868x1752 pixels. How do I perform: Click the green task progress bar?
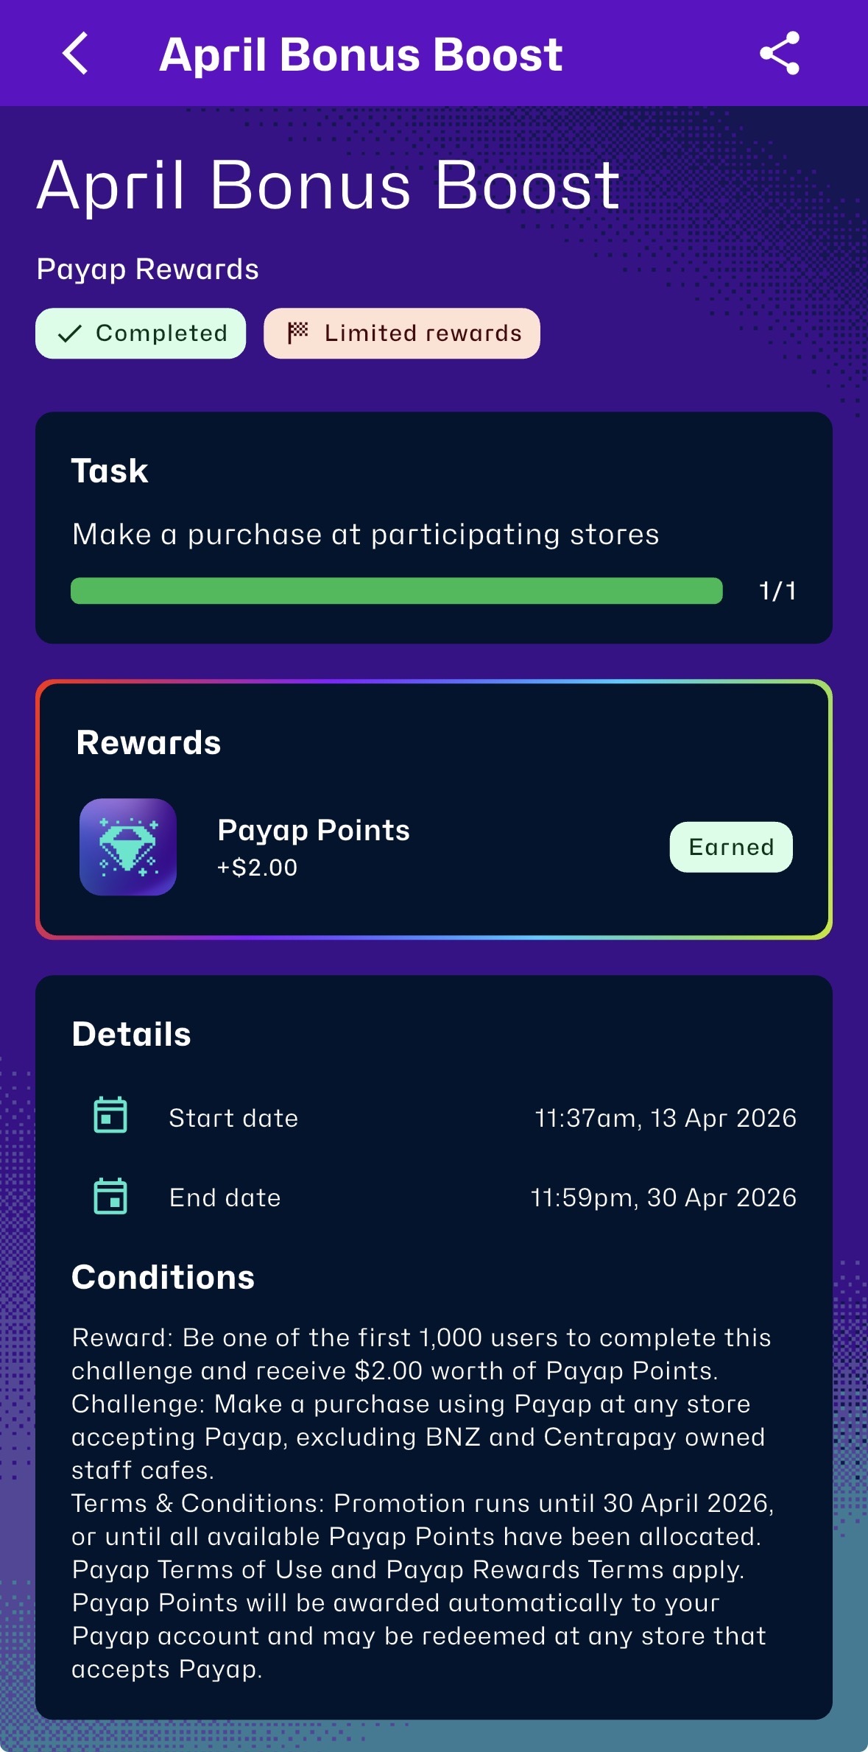[396, 591]
